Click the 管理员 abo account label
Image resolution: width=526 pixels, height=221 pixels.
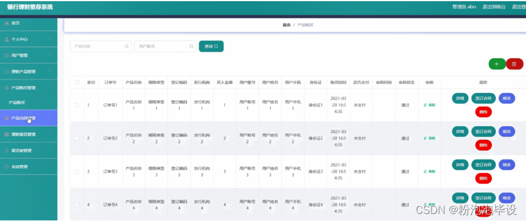point(464,6)
